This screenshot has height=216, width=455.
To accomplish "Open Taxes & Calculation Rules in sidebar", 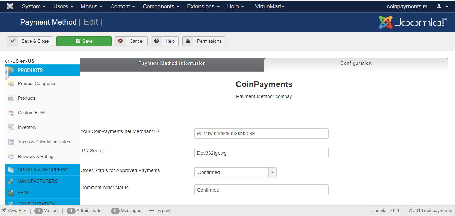I will coord(44,142).
